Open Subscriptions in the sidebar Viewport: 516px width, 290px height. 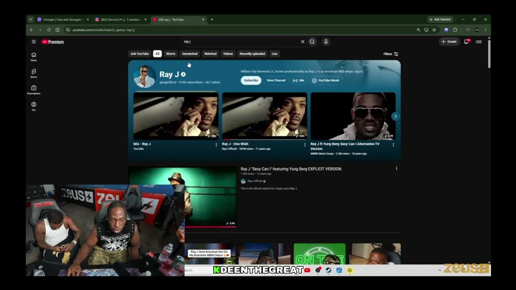coord(34,90)
